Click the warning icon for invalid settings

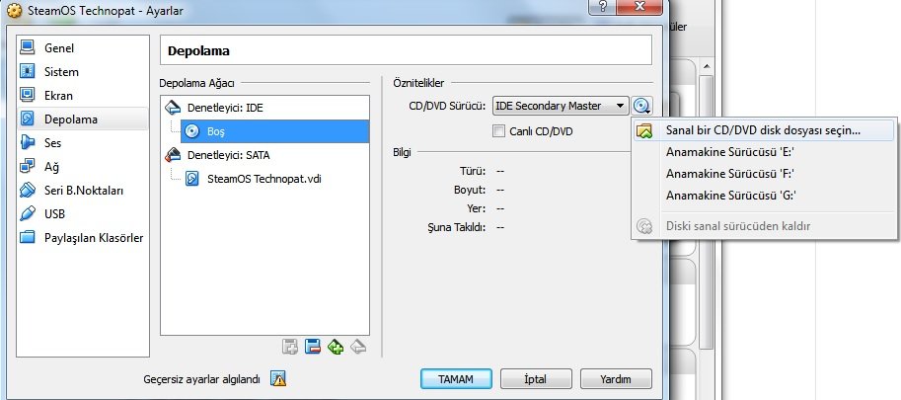click(278, 378)
